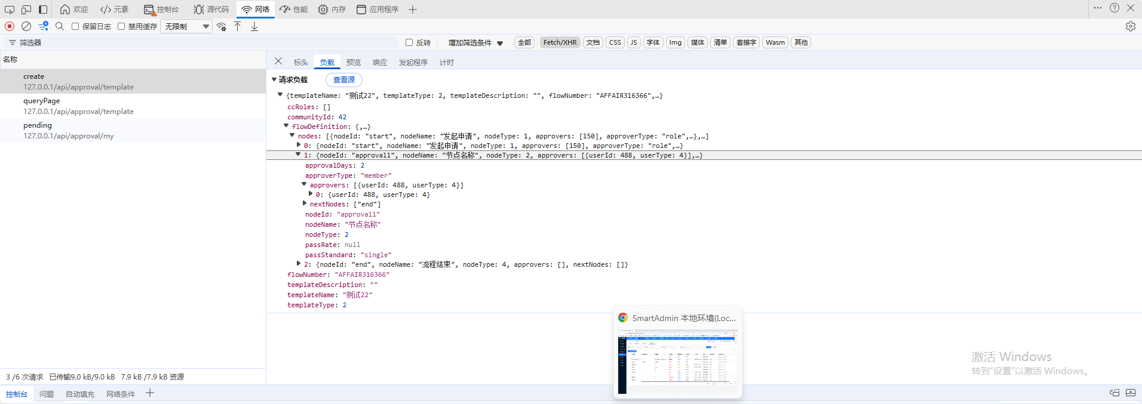This screenshot has height=404, width=1142.
Task: Add a drawer tab with bottom plus
Action: tap(150, 393)
